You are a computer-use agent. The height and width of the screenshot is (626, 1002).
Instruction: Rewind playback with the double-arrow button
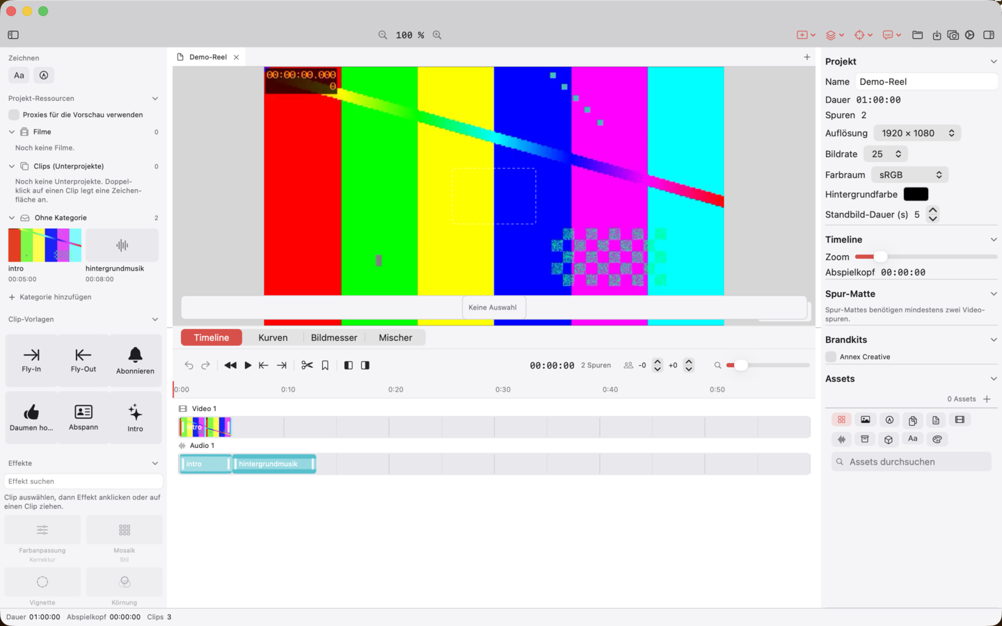click(230, 365)
